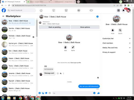Mute the conversation bell icon
The width and height of the screenshot is (134, 100).
(x=113, y=30)
